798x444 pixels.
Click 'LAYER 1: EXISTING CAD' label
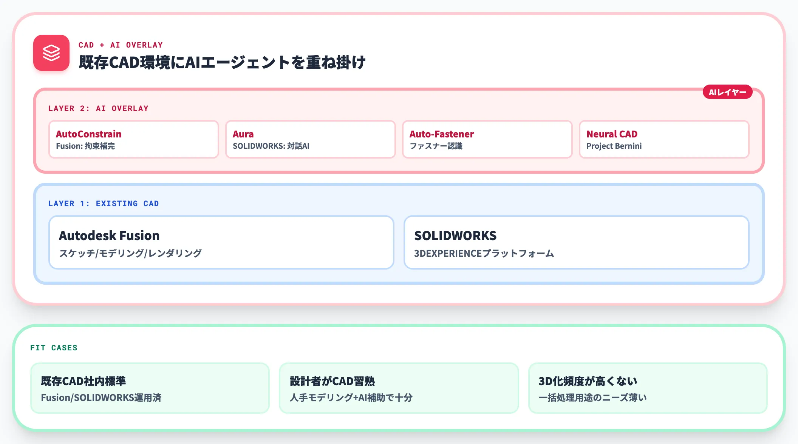(x=104, y=203)
